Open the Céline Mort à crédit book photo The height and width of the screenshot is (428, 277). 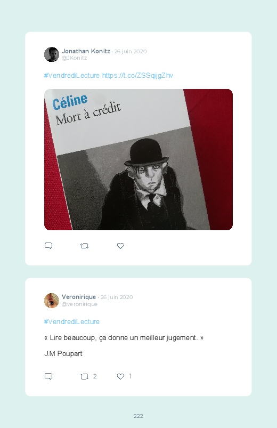click(x=138, y=160)
